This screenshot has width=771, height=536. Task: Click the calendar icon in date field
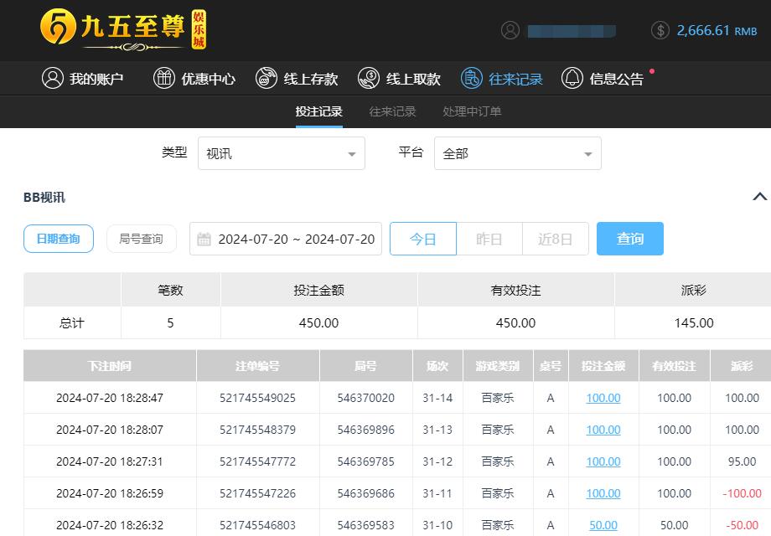204,239
